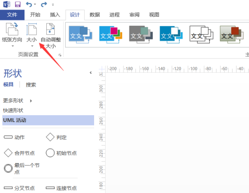Screen dimensions: 249x193
Task: Switch to 搜索 in shapes pane
Action: [x=31, y=85]
